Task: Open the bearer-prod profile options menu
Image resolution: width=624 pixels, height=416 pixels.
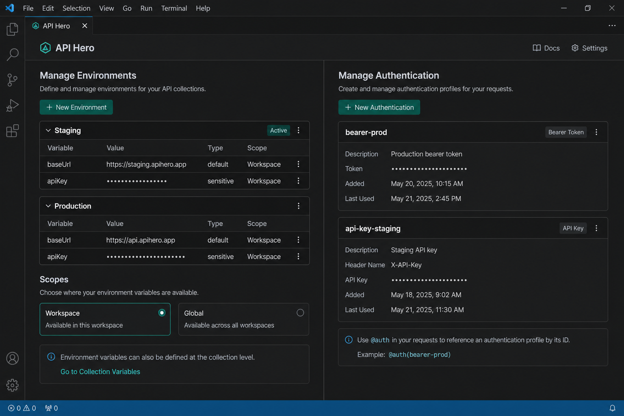Action: (596, 132)
